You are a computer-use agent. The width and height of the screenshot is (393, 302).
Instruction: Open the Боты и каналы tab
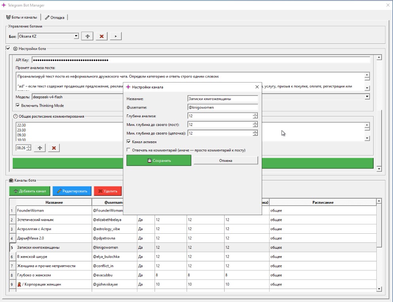[22, 17]
